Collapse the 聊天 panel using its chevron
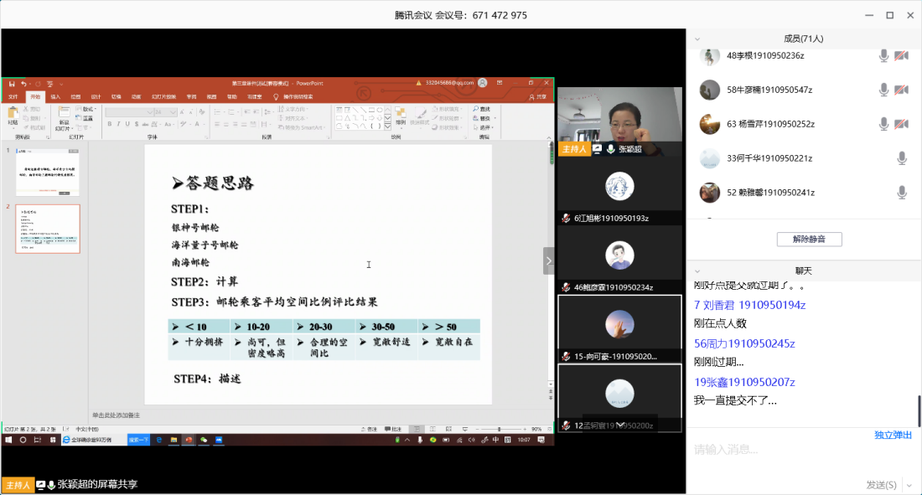Viewport: 922px width, 495px height. 697,271
